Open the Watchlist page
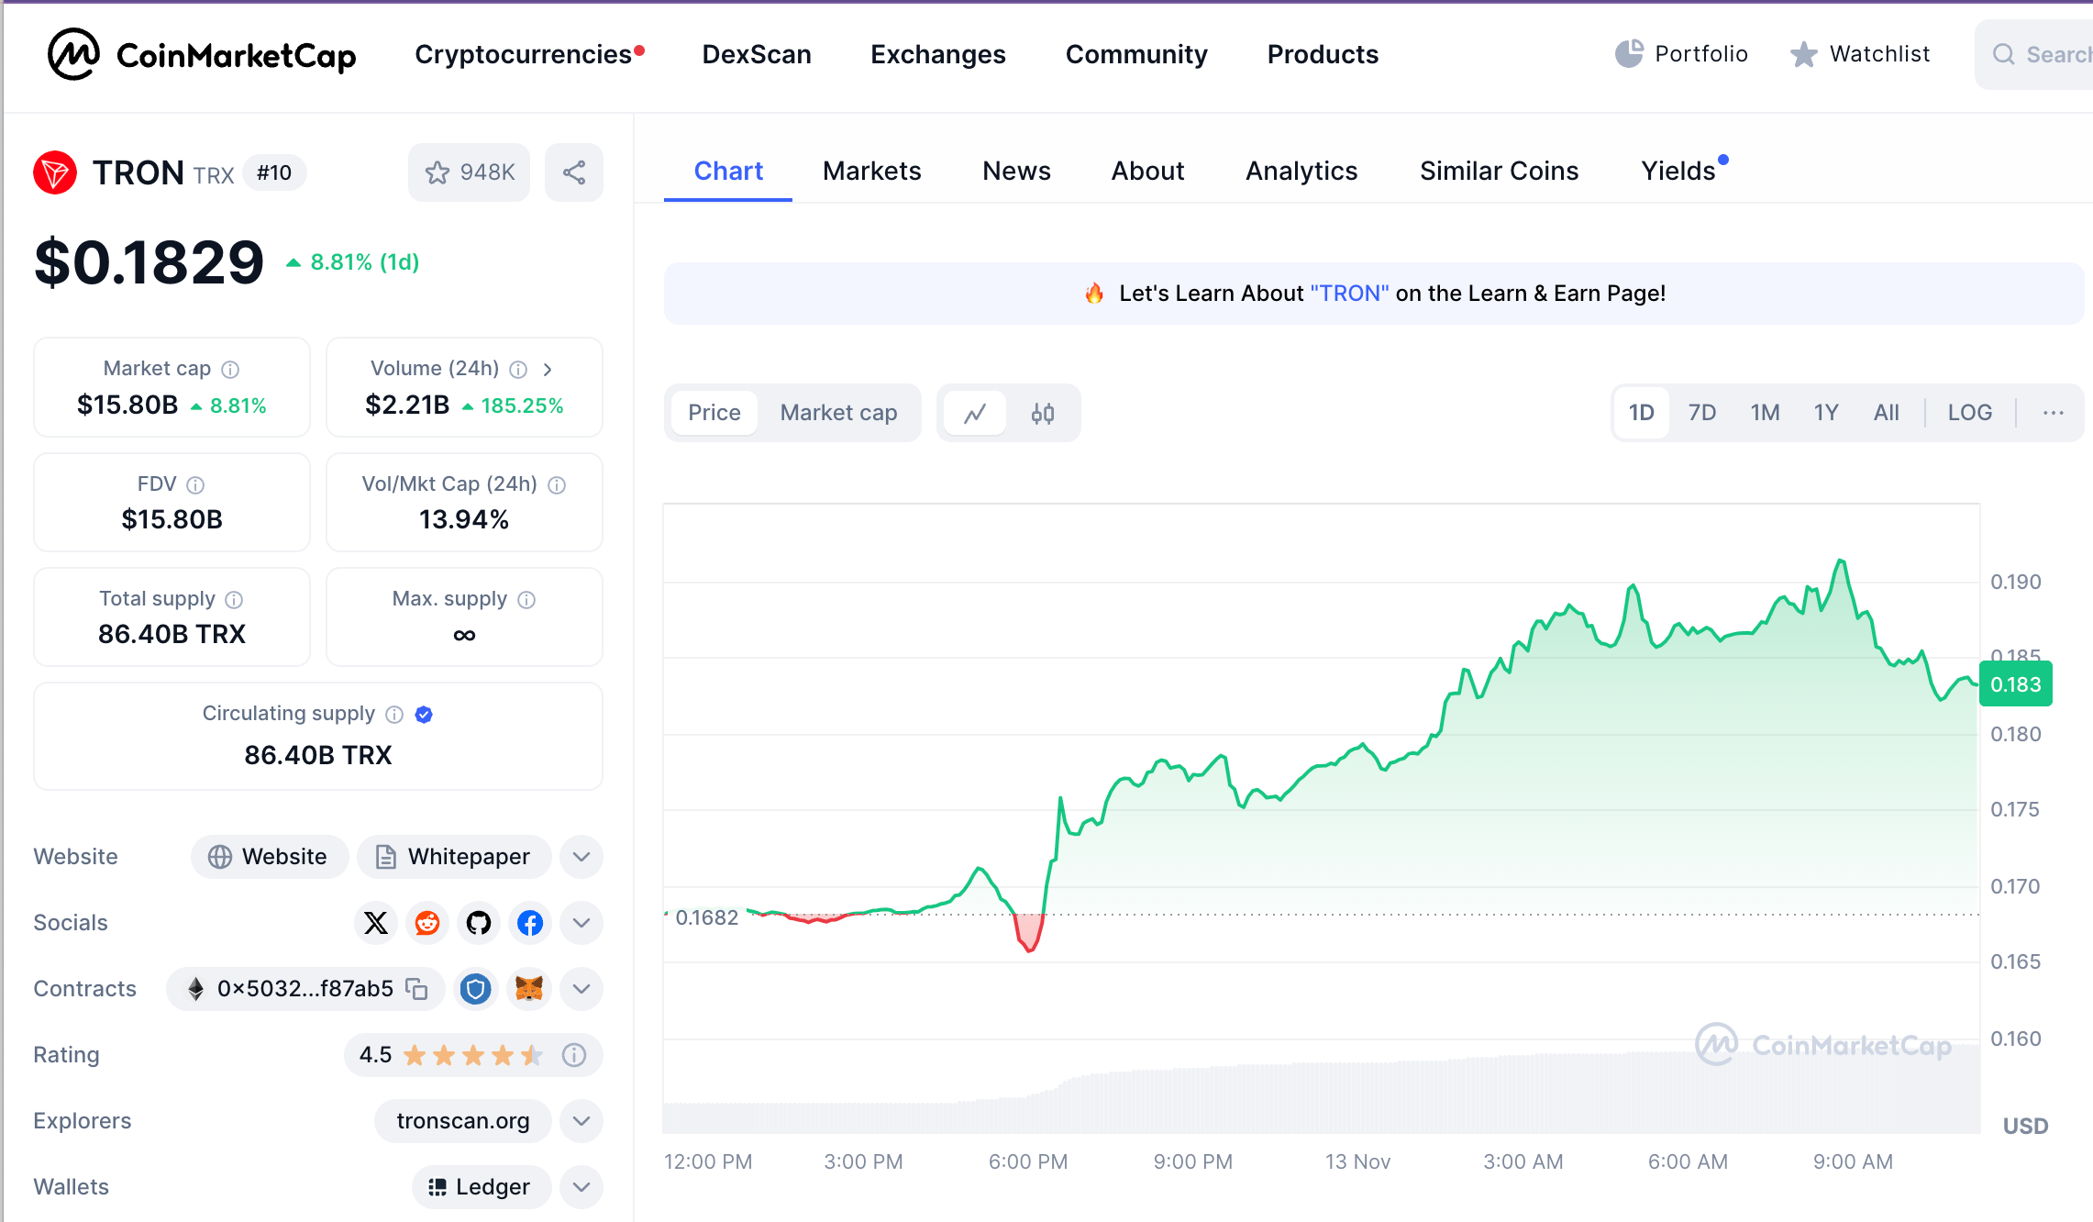This screenshot has height=1222, width=2093. click(x=1860, y=54)
